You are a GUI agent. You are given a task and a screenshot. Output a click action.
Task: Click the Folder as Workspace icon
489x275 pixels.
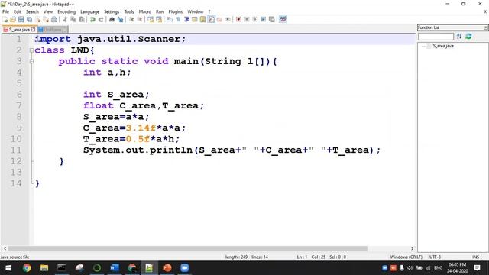click(x=219, y=19)
